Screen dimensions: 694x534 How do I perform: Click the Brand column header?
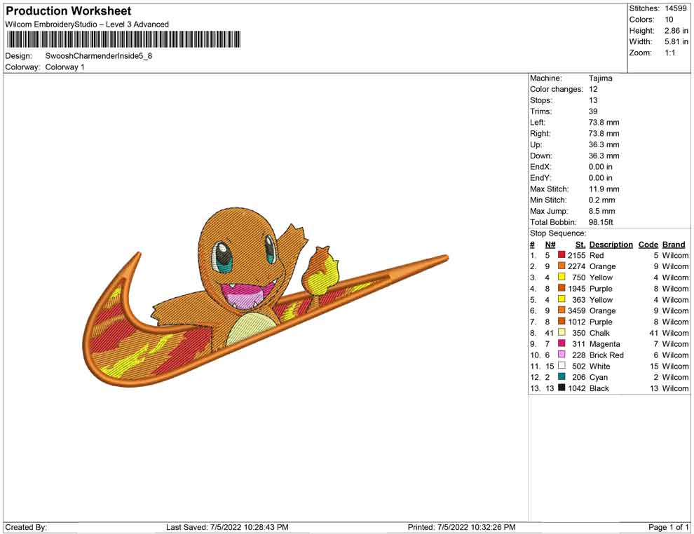pos(674,245)
